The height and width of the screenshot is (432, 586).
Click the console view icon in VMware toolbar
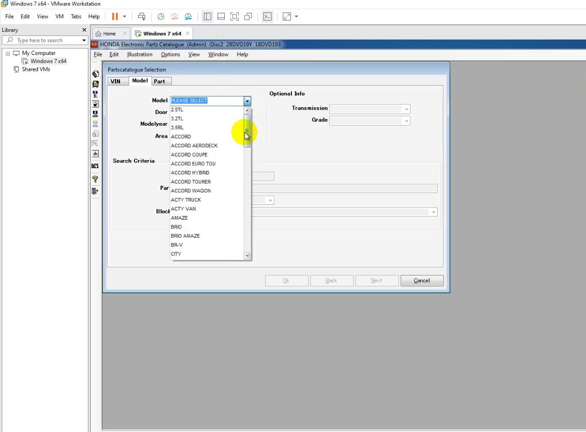click(x=267, y=16)
